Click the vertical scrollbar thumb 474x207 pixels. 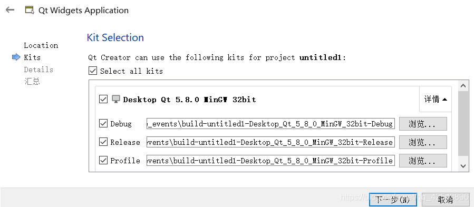point(463,123)
